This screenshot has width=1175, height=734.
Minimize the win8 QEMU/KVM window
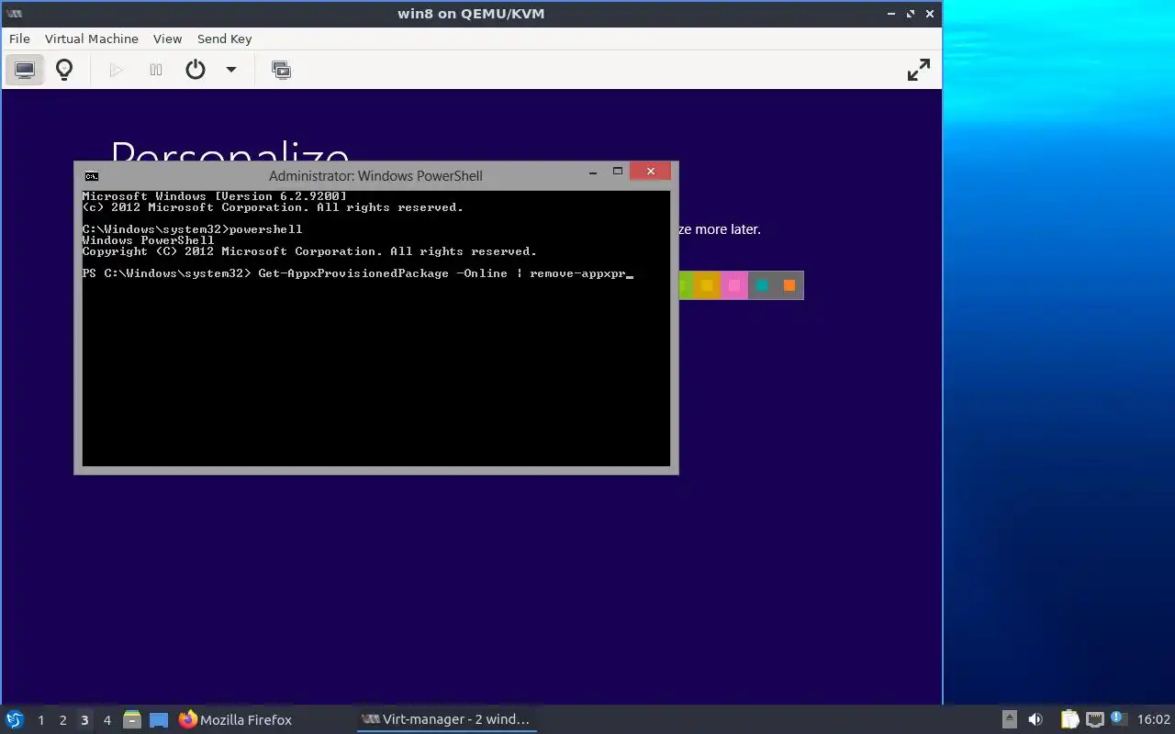coord(891,14)
